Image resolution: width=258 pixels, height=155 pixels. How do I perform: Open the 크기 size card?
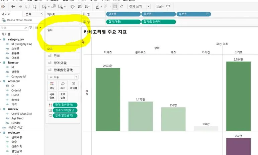(x=63, y=85)
